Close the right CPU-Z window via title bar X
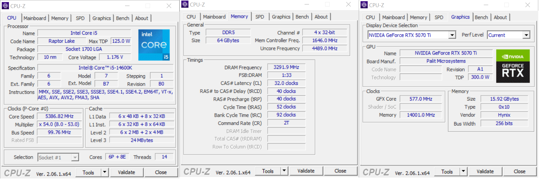The width and height of the screenshot is (546, 180). point(528,5)
